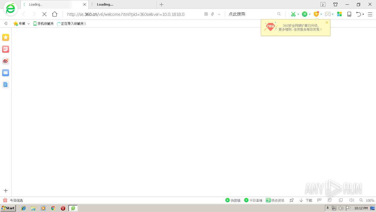This screenshot has height=212, width=376.
Task: Open 热点资讯 hot news link
Action: point(275,200)
